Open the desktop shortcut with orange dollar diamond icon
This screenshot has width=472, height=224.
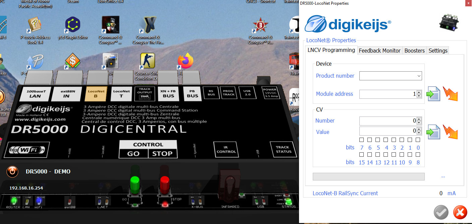(72, 61)
